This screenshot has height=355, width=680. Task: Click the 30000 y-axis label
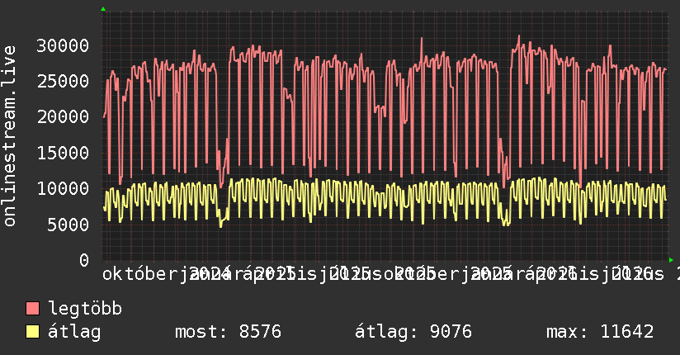63,45
